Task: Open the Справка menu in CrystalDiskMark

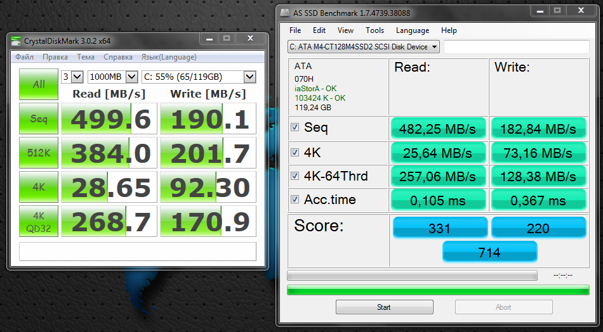Action: point(118,57)
